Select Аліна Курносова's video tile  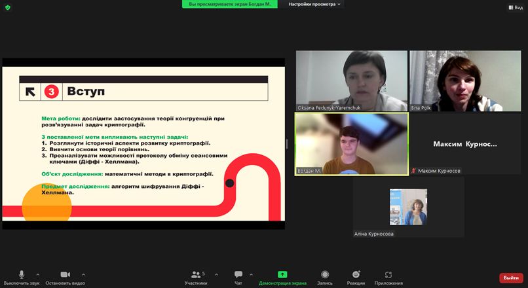click(408, 207)
